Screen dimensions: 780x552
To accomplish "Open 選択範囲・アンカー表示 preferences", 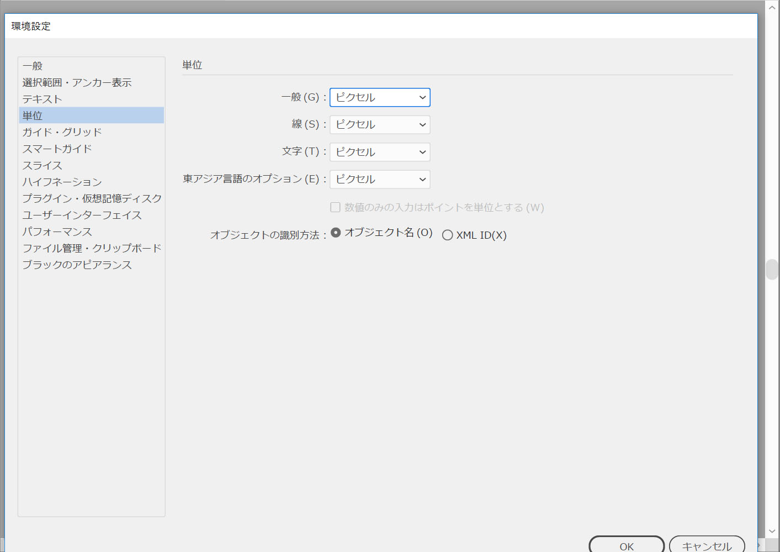I will tap(77, 83).
